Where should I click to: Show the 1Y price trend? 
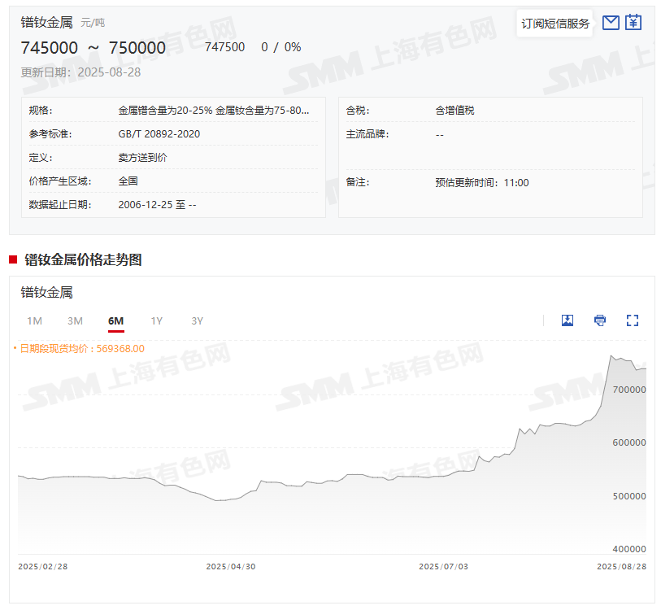(156, 321)
